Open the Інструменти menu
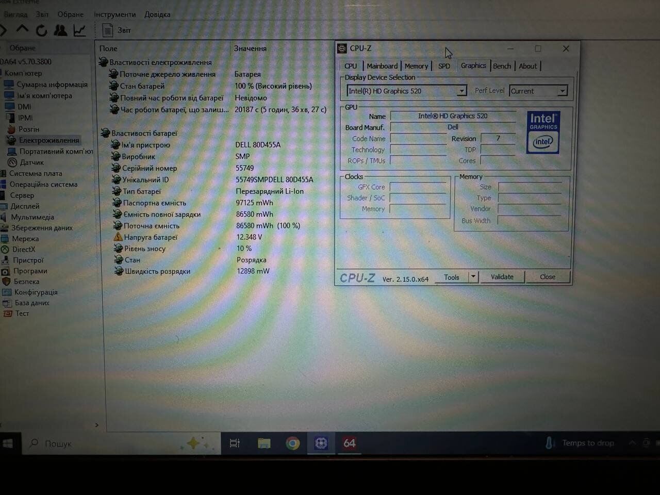The height and width of the screenshot is (495, 660). [x=114, y=14]
